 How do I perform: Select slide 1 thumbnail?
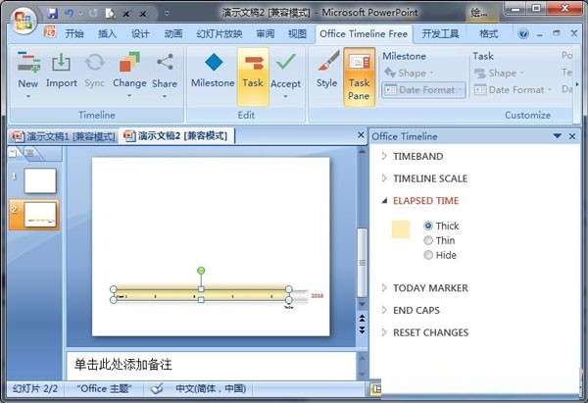click(40, 180)
